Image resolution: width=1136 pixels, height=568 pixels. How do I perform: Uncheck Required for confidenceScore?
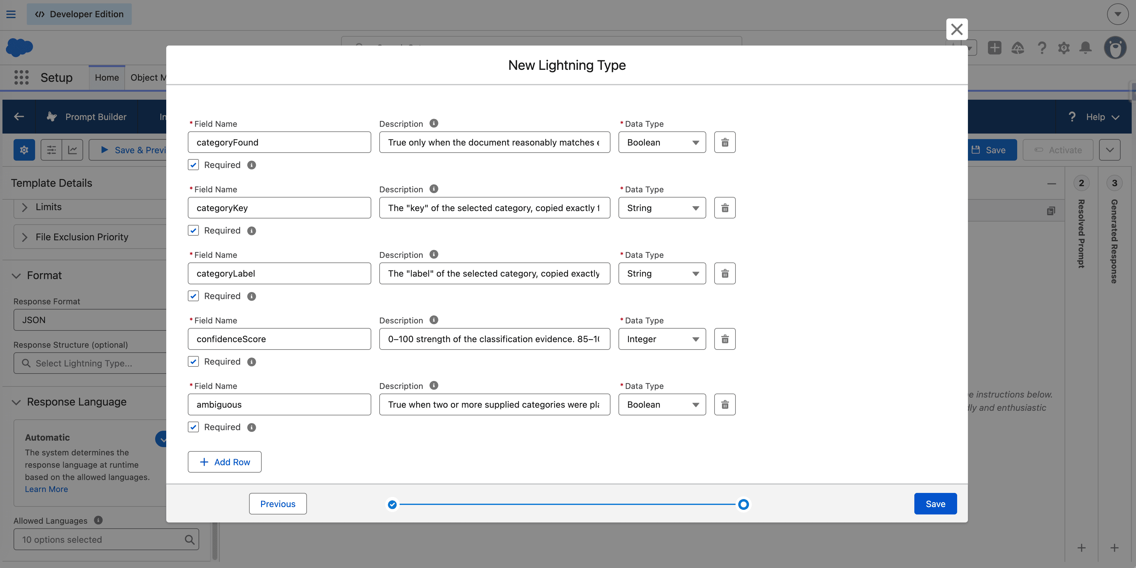[x=193, y=361]
